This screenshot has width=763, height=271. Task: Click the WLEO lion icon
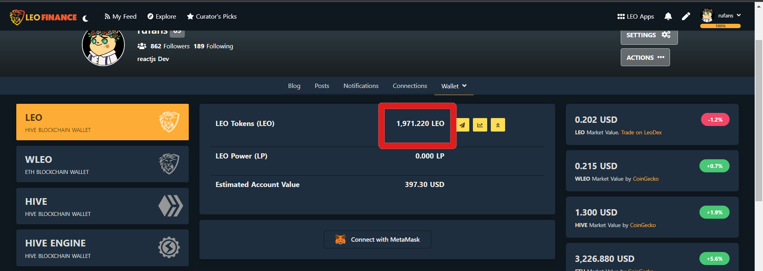[169, 164]
